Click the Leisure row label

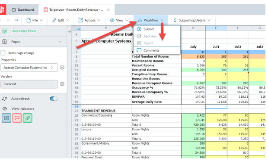[x=86, y=130]
